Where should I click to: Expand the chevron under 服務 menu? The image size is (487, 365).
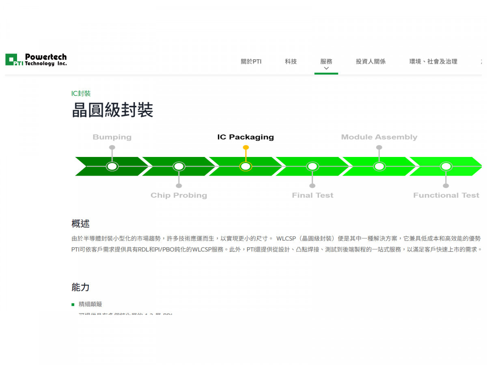click(326, 69)
